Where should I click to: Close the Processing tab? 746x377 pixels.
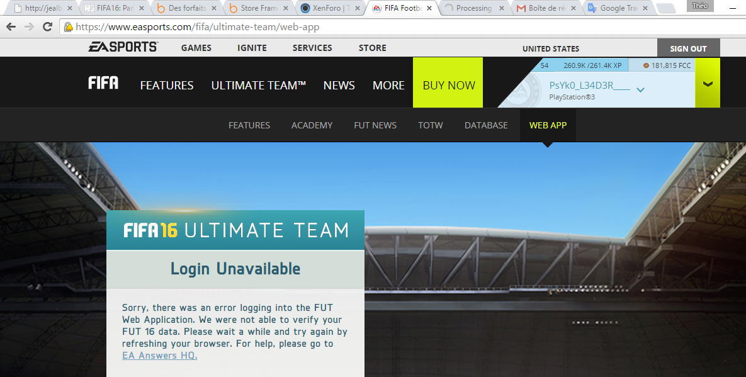pos(501,8)
